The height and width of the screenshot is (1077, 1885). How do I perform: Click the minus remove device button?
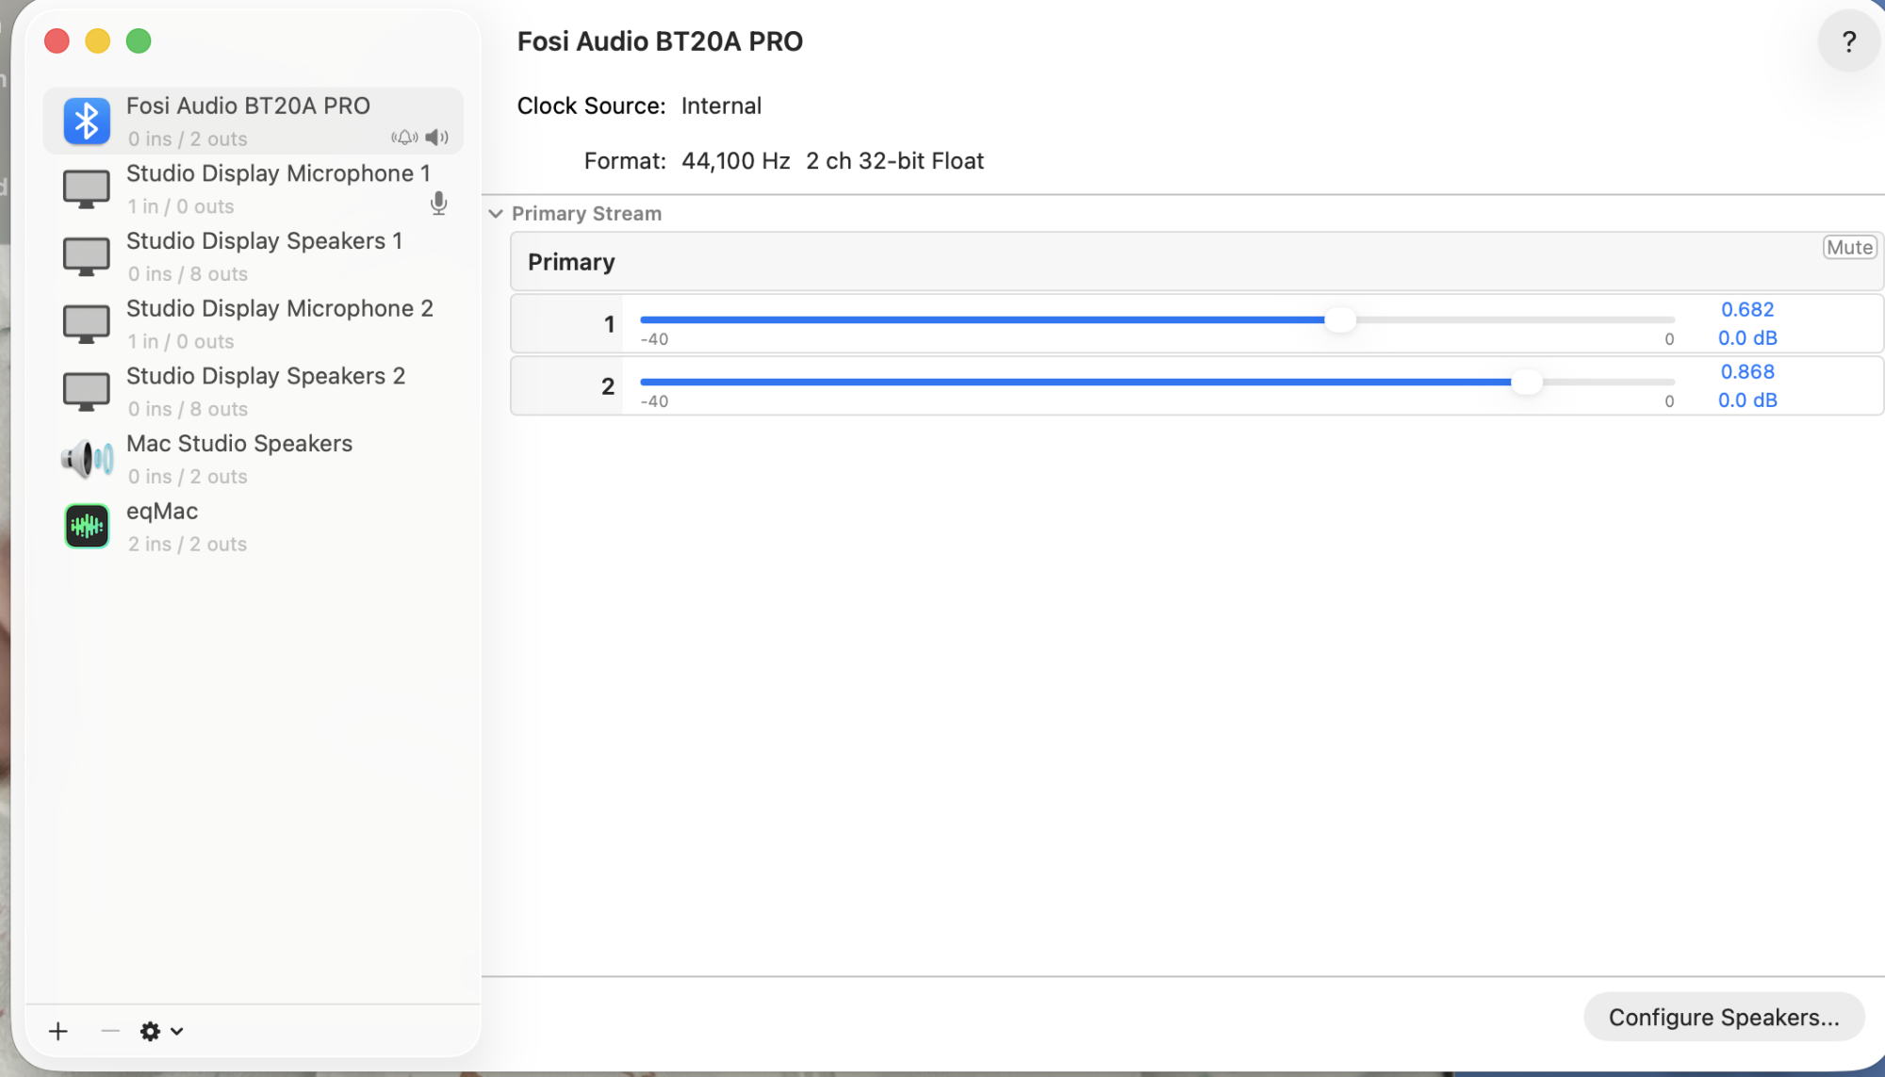[109, 1031]
